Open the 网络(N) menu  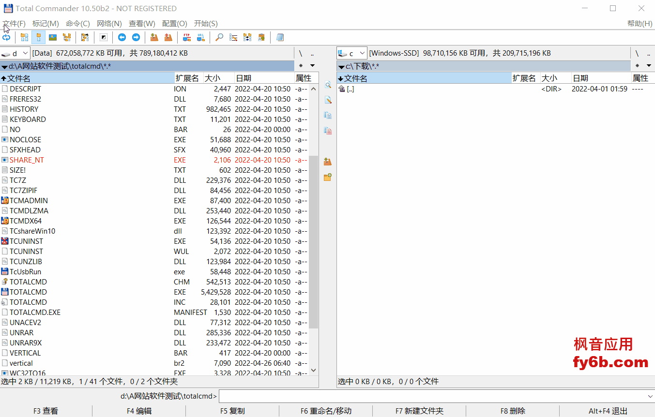[109, 23]
